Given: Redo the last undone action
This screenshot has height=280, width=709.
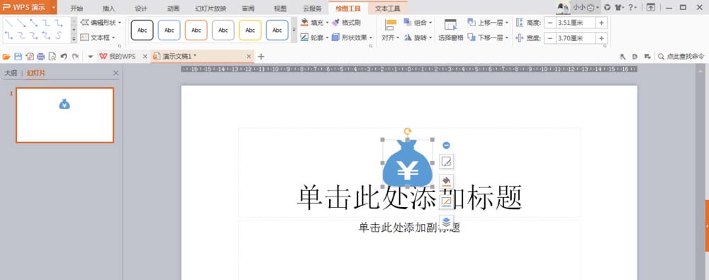Looking at the screenshot, I should [75, 57].
